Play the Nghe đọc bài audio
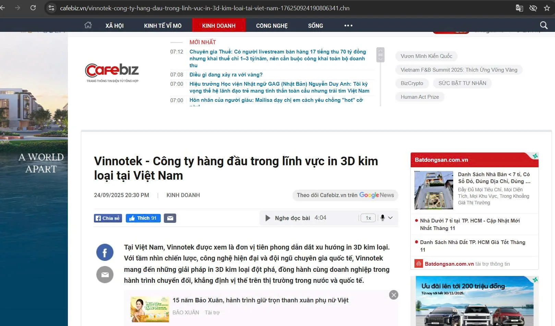Image resolution: width=555 pixels, height=326 pixels. (268, 218)
